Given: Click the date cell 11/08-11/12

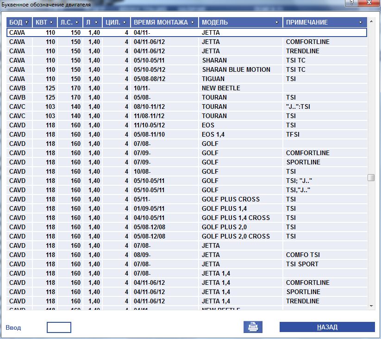Looking at the screenshot, I should point(164,116).
